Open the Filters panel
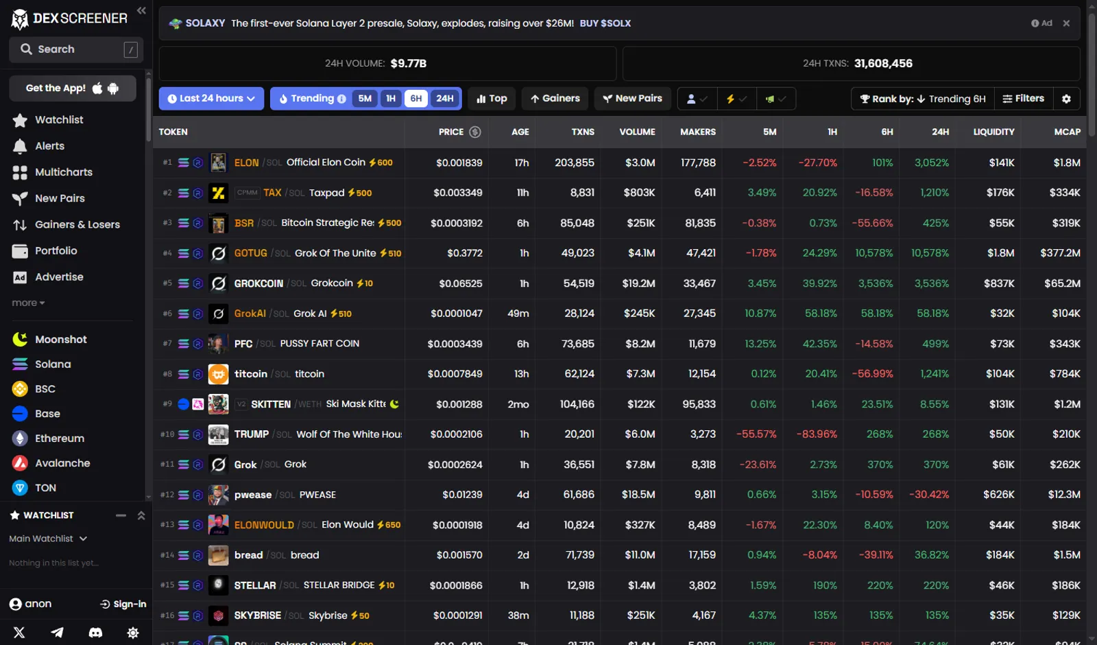Viewport: 1097px width, 645px height. pyautogui.click(x=1023, y=99)
